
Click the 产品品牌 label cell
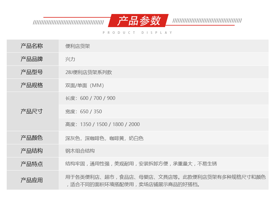(x=33, y=59)
